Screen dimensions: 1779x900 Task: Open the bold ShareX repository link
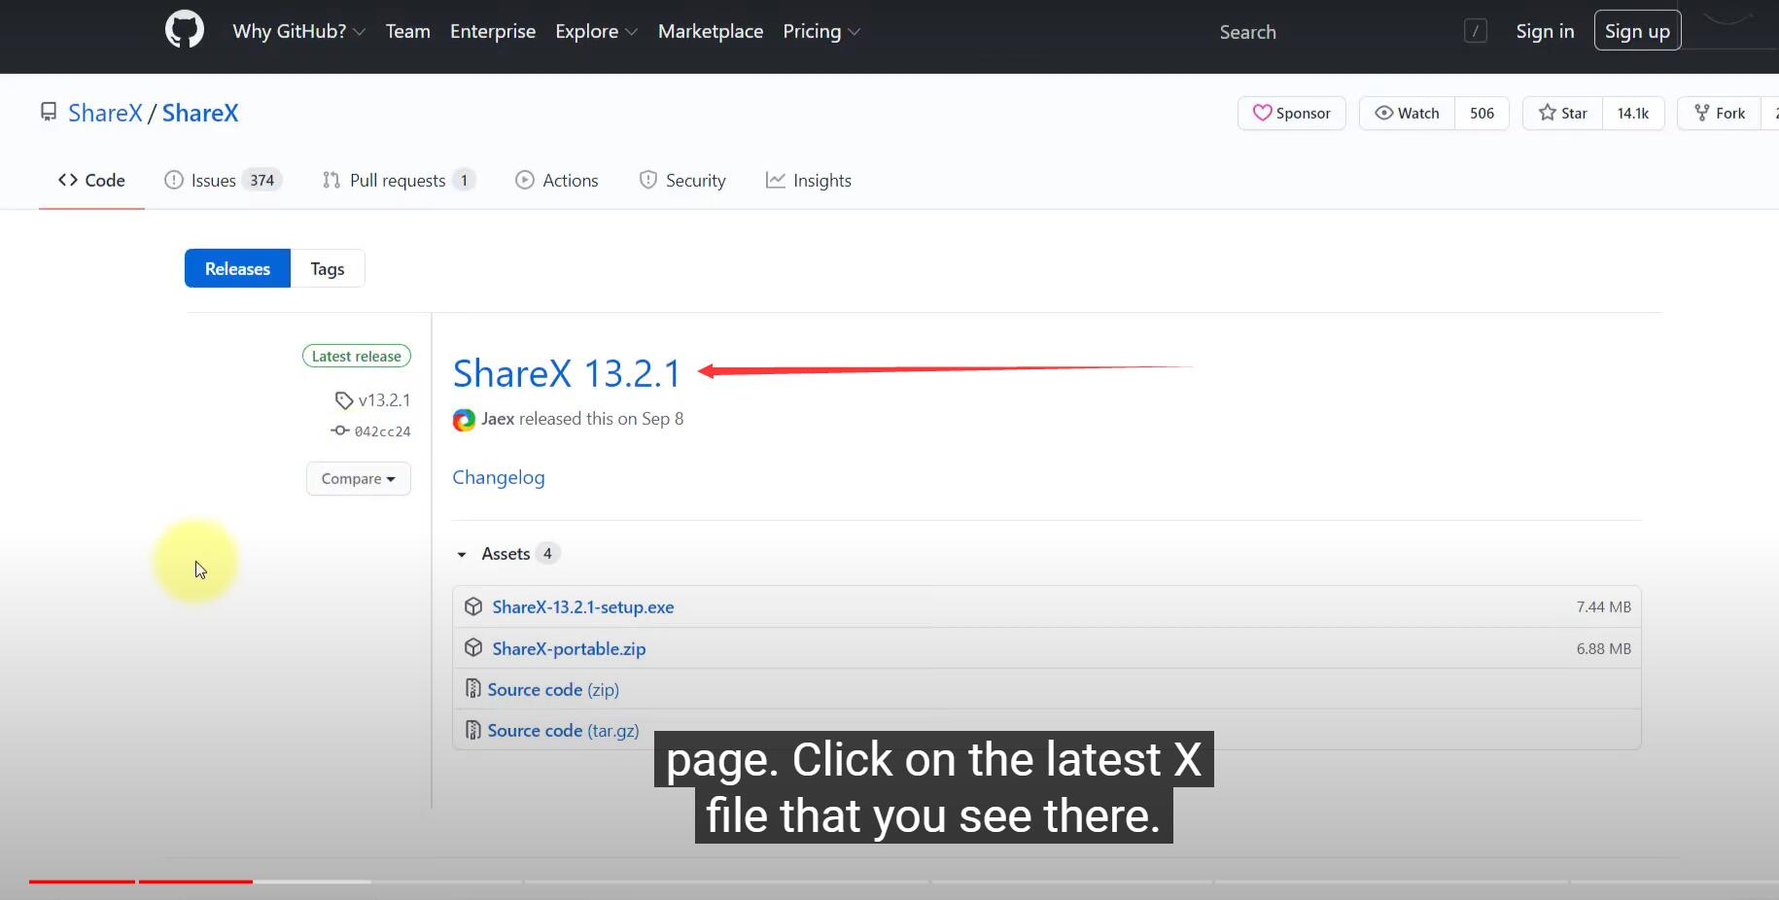(200, 113)
